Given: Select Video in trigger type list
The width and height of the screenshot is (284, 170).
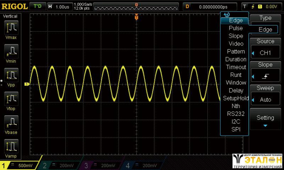Looking at the screenshot, I should tap(236, 44).
